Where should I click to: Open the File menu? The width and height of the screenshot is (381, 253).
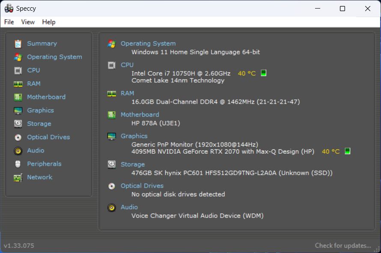[x=9, y=22]
